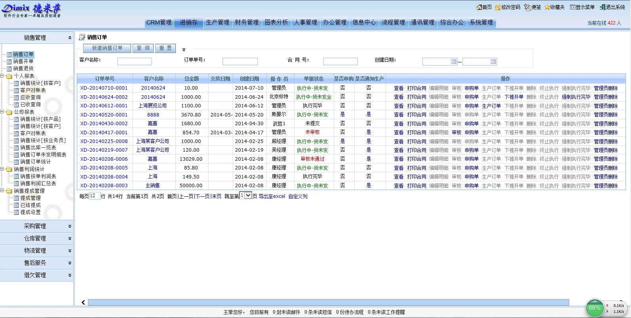Click the 新建销售订单 button
The image size is (631, 318).
[x=107, y=48]
